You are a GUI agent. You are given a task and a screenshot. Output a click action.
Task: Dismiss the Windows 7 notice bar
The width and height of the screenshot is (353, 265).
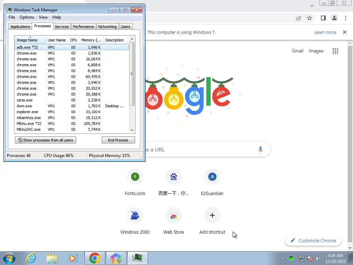(x=345, y=32)
